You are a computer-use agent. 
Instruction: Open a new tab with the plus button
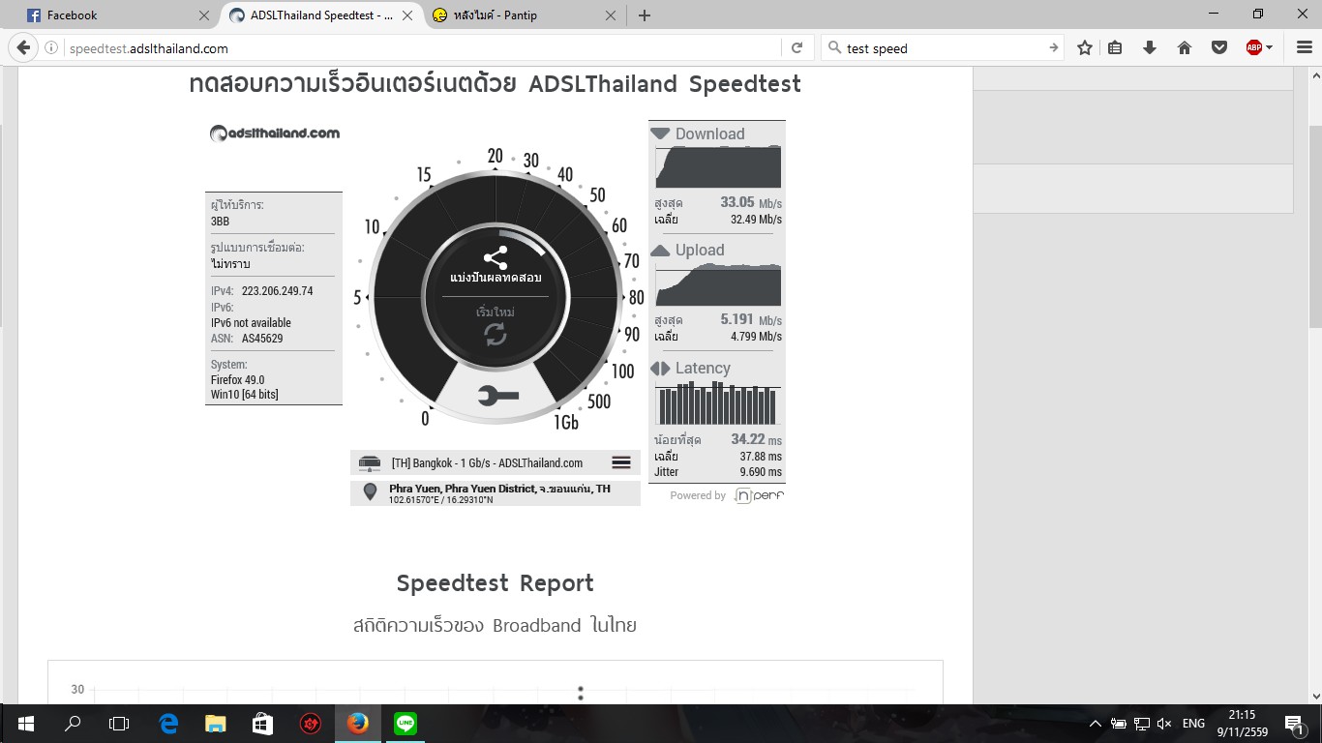pyautogui.click(x=645, y=15)
